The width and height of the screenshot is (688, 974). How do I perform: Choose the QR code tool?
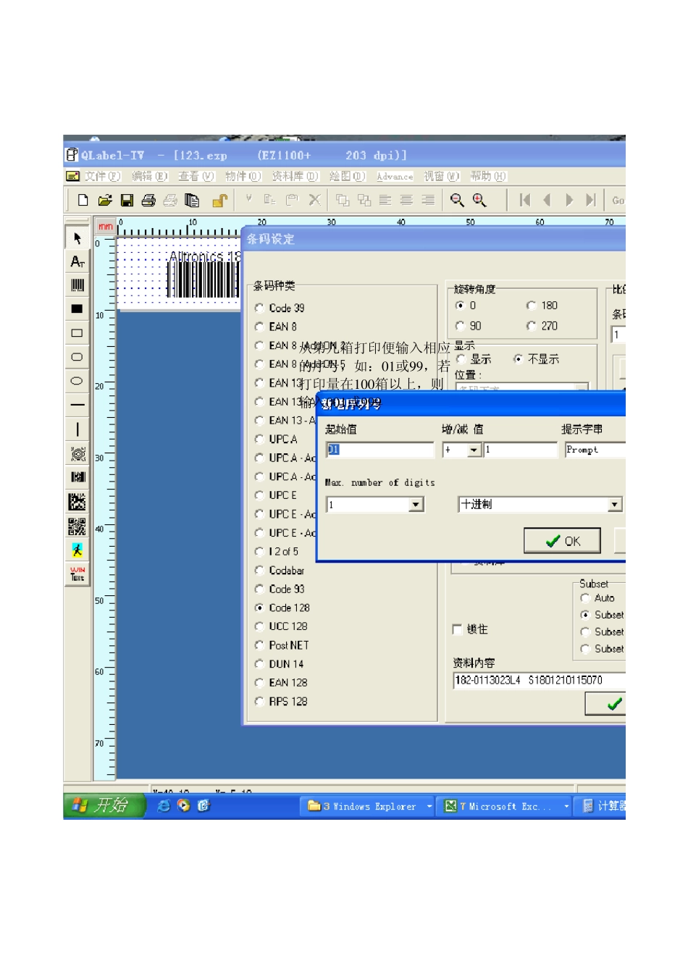pyautogui.click(x=77, y=526)
